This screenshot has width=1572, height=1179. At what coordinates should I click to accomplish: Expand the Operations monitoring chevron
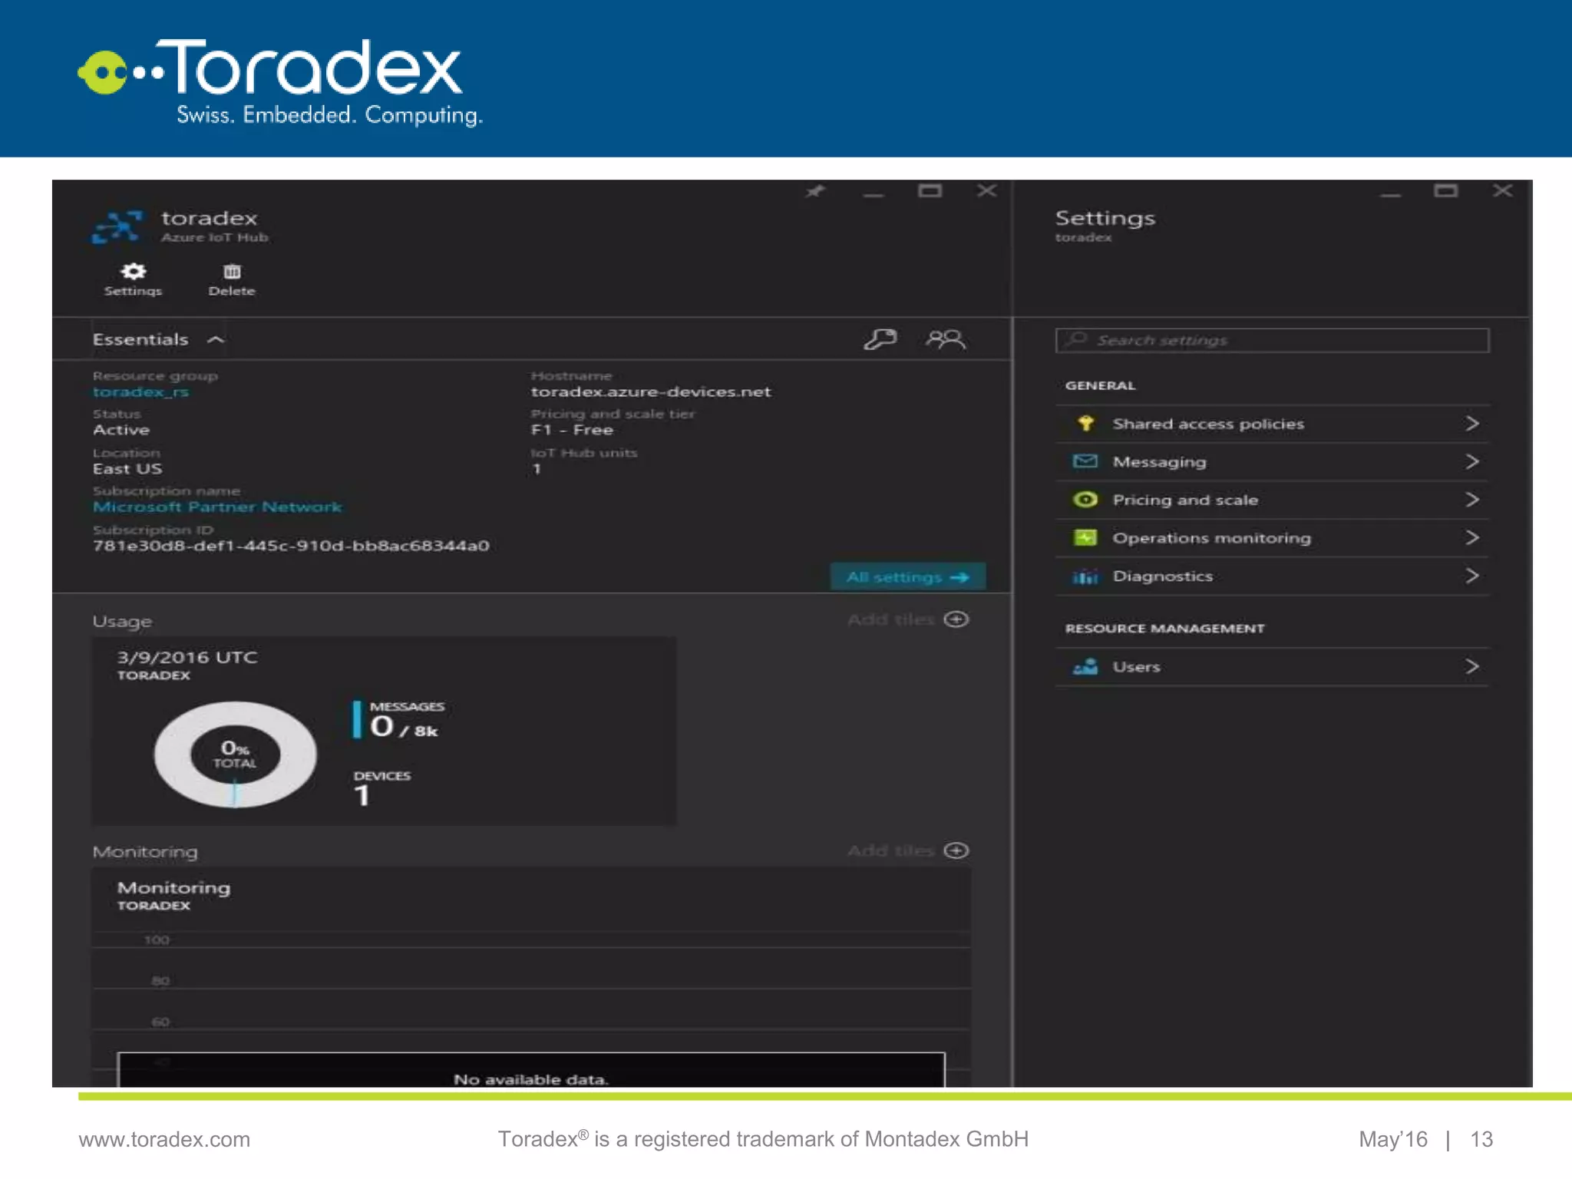click(x=1471, y=538)
